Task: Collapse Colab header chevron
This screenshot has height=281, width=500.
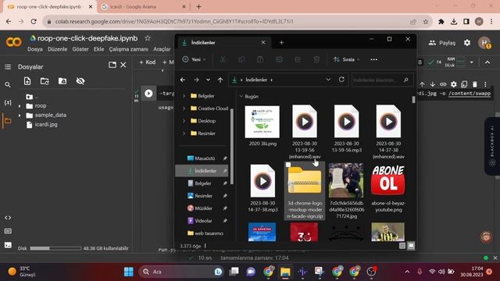Action: pos(487,62)
